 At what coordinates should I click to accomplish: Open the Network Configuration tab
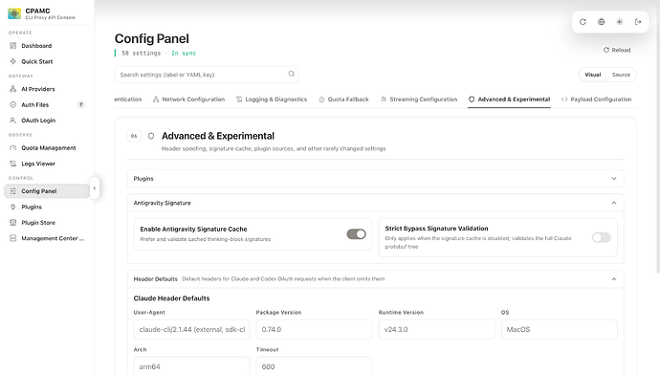(x=188, y=99)
